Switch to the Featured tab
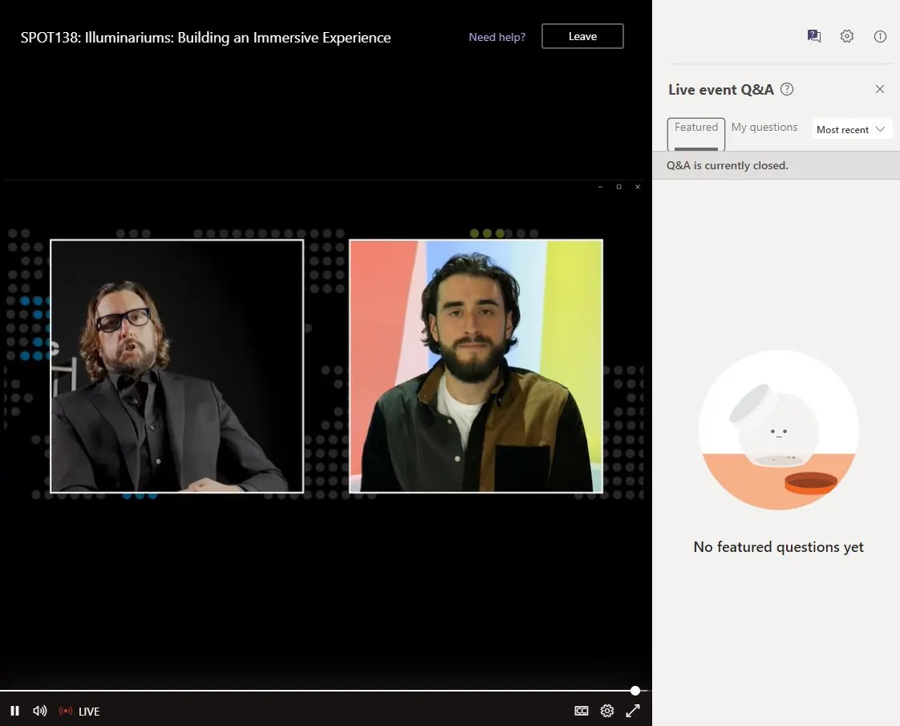Screen dimensions: 900x726 (695, 134)
